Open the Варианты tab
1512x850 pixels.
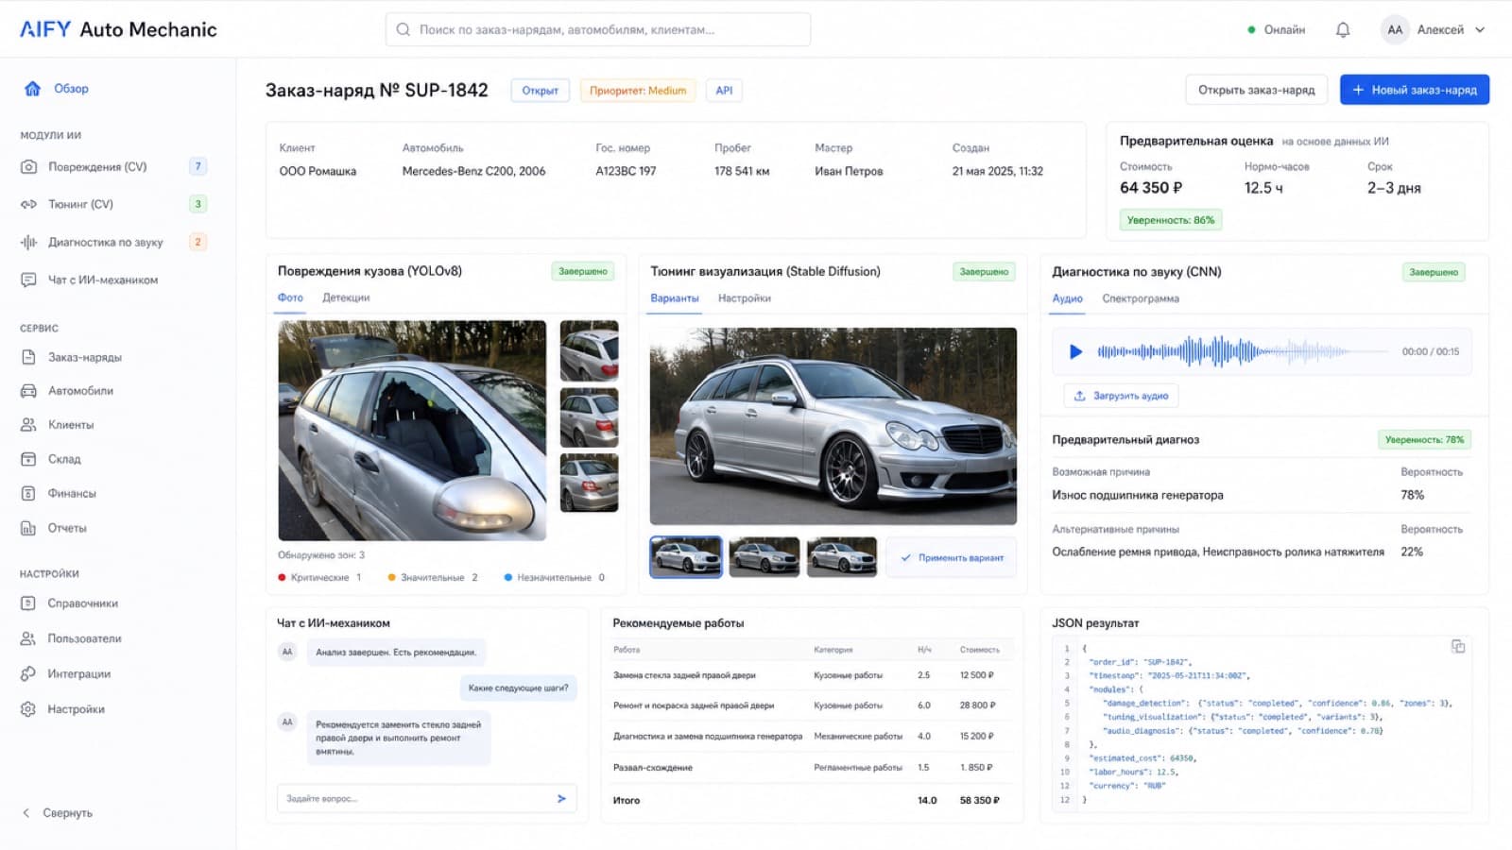click(675, 298)
